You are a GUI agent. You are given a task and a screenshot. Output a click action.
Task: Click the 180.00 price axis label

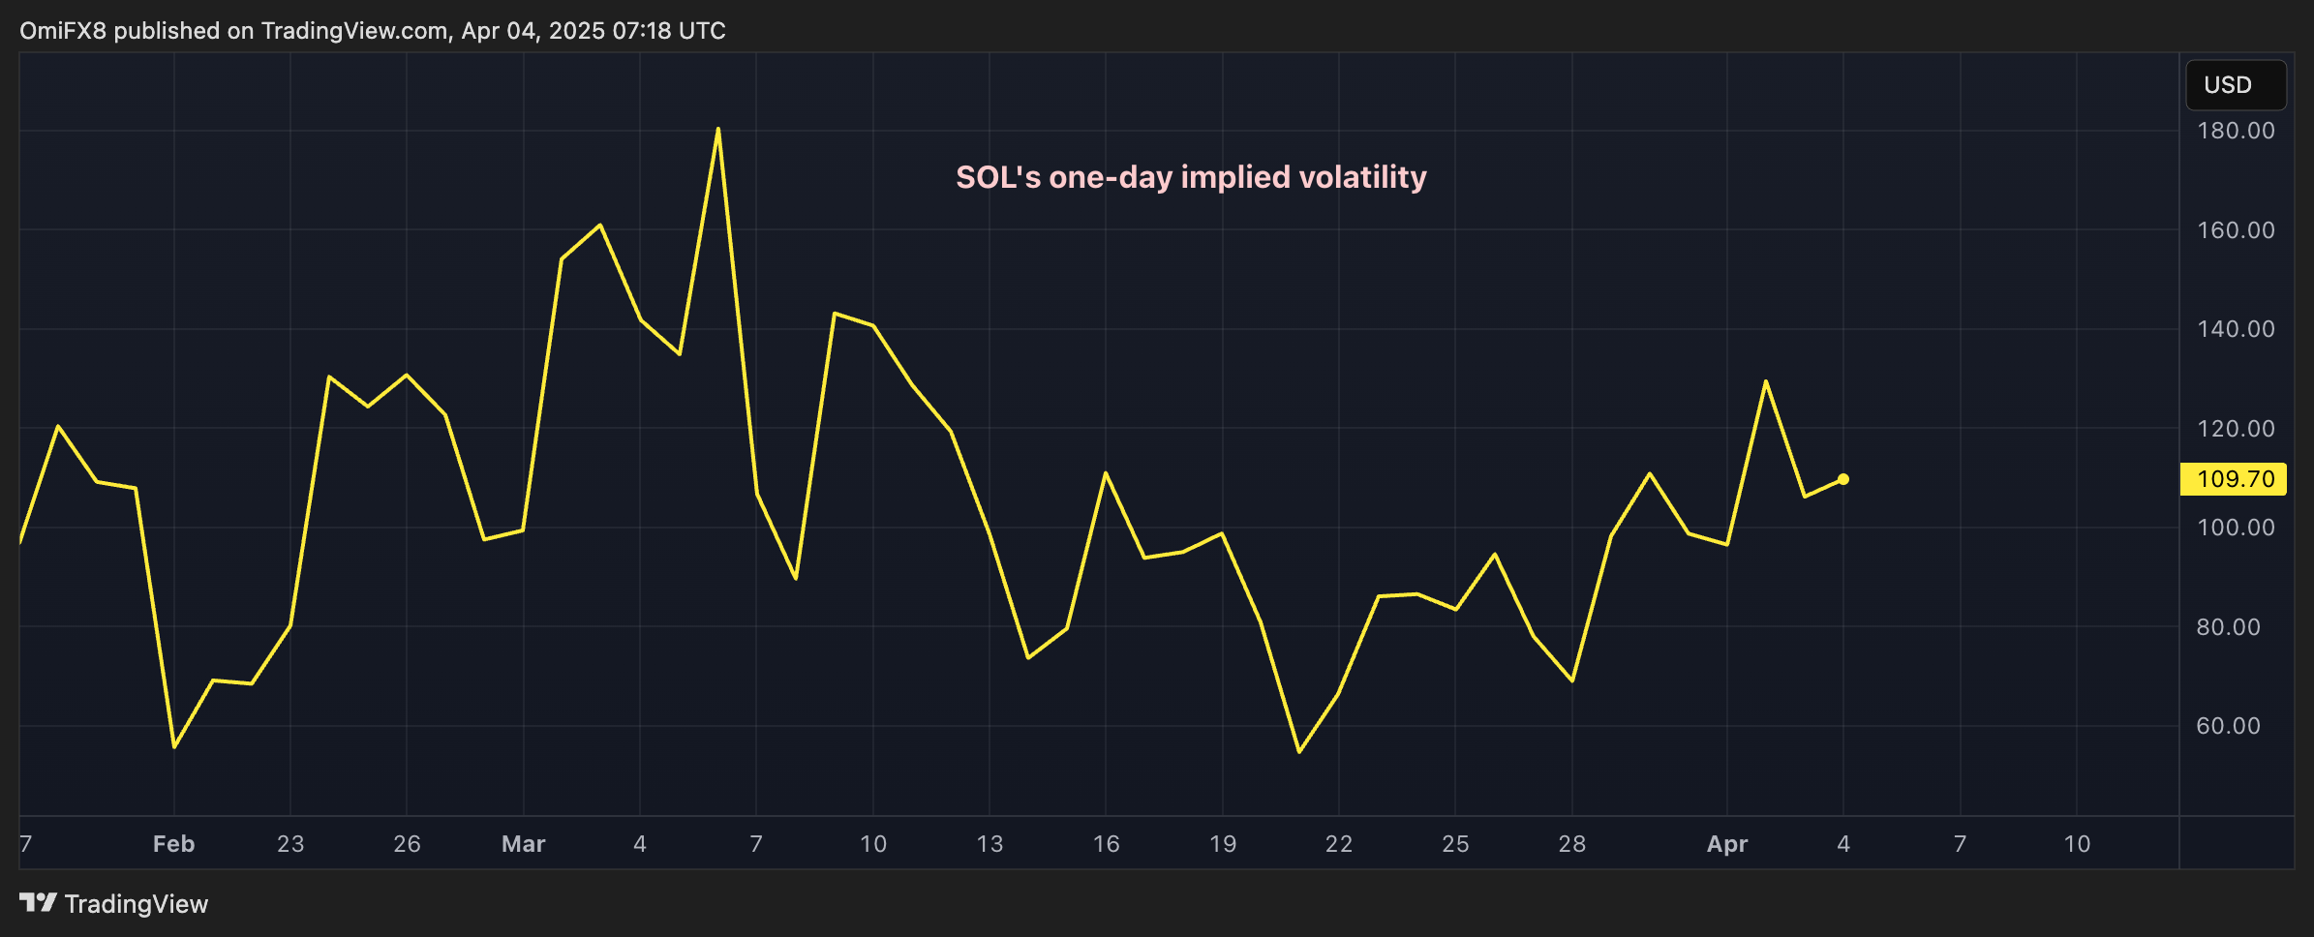[x=2239, y=130]
